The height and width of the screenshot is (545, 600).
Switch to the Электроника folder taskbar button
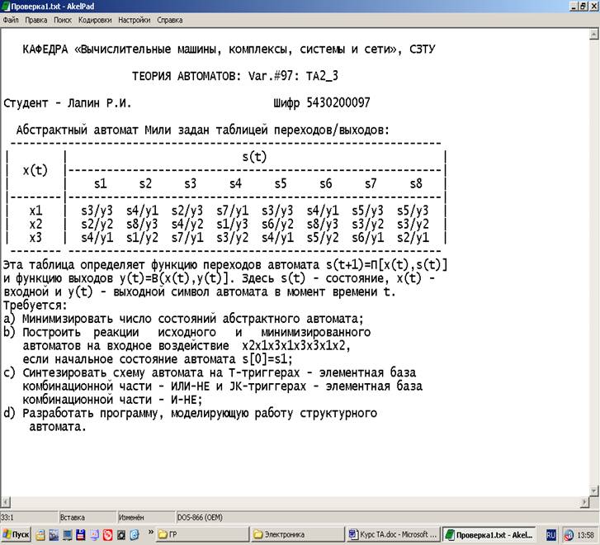297,534
